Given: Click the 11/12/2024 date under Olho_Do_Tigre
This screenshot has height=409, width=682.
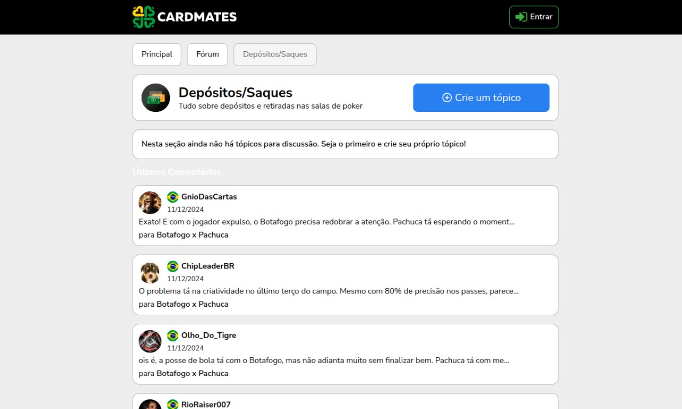Looking at the screenshot, I should tap(185, 348).
